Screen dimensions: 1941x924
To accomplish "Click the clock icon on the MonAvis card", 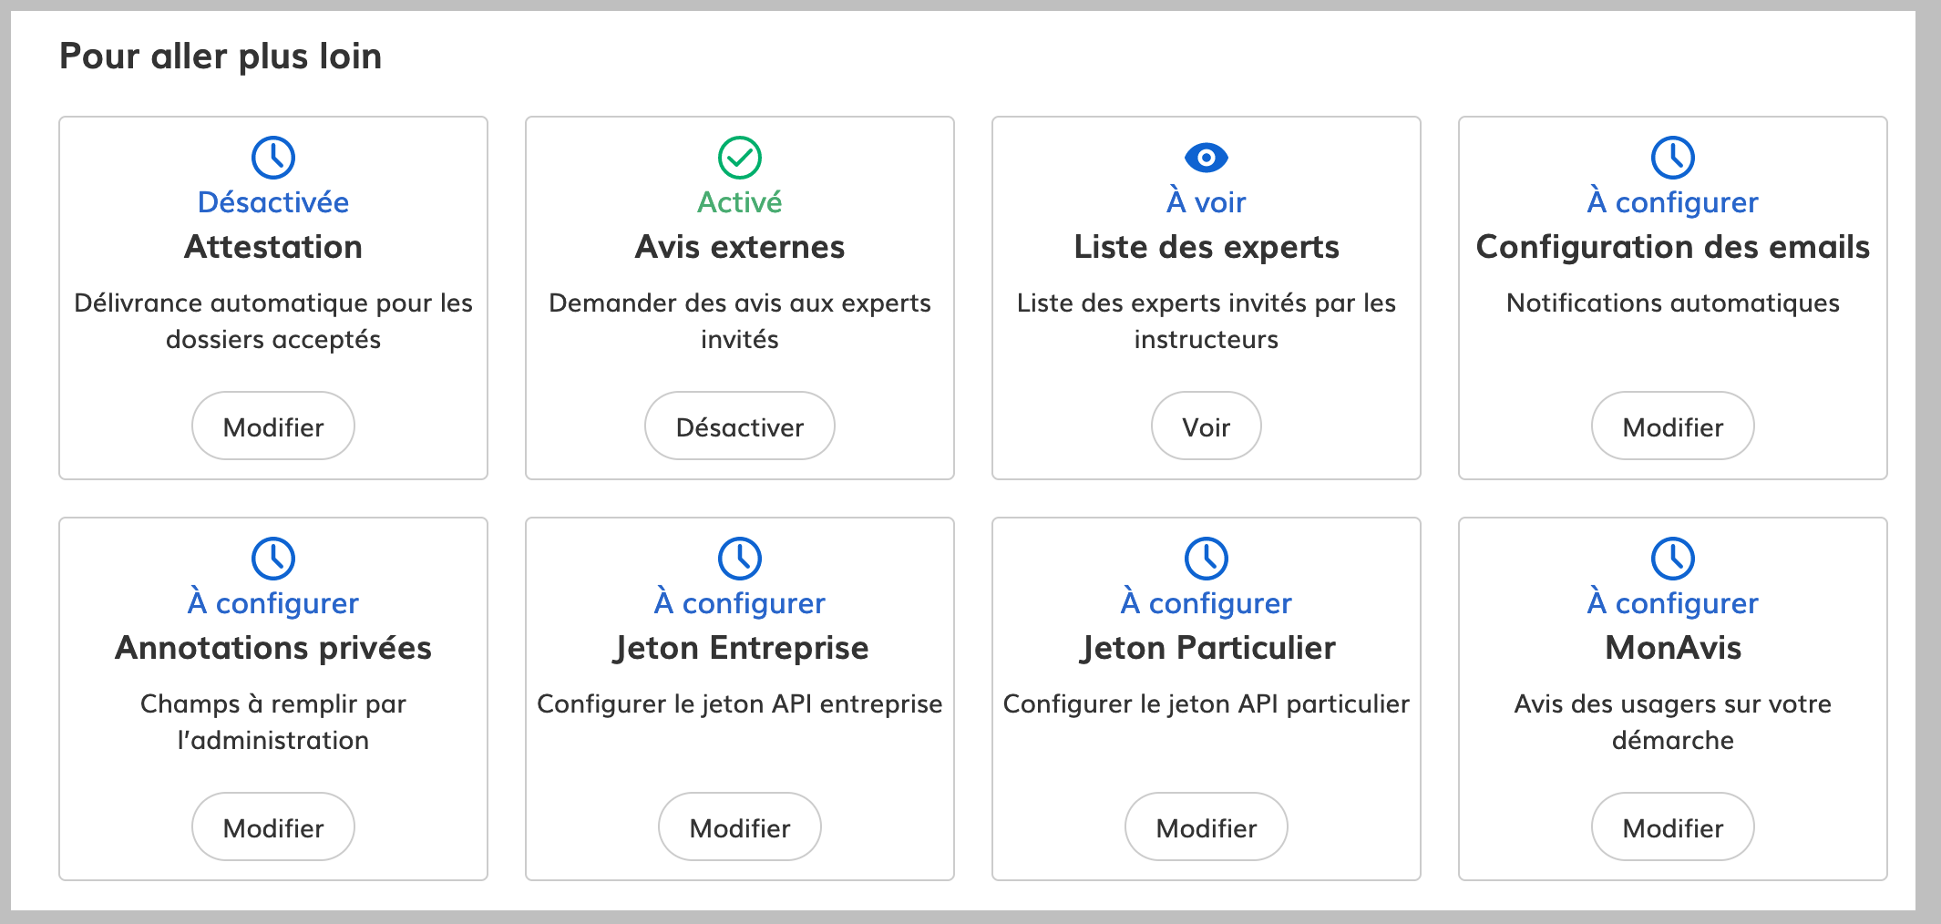I will 1672,559.
